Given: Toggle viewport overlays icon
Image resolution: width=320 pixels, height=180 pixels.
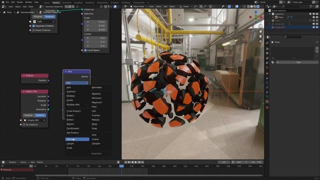Looking at the screenshot, I should (x=236, y=6).
